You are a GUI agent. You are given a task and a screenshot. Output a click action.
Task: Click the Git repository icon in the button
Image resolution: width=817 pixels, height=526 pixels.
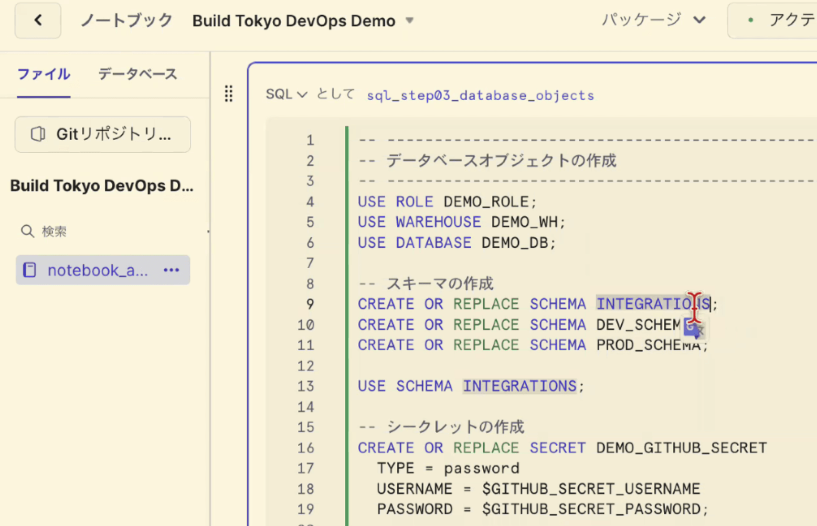pos(38,134)
